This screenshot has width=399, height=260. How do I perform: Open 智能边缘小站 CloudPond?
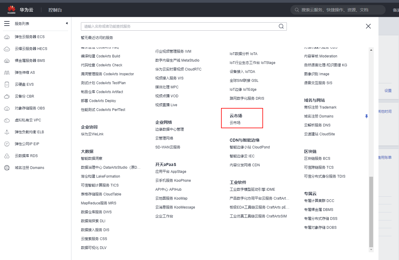pos(250,147)
